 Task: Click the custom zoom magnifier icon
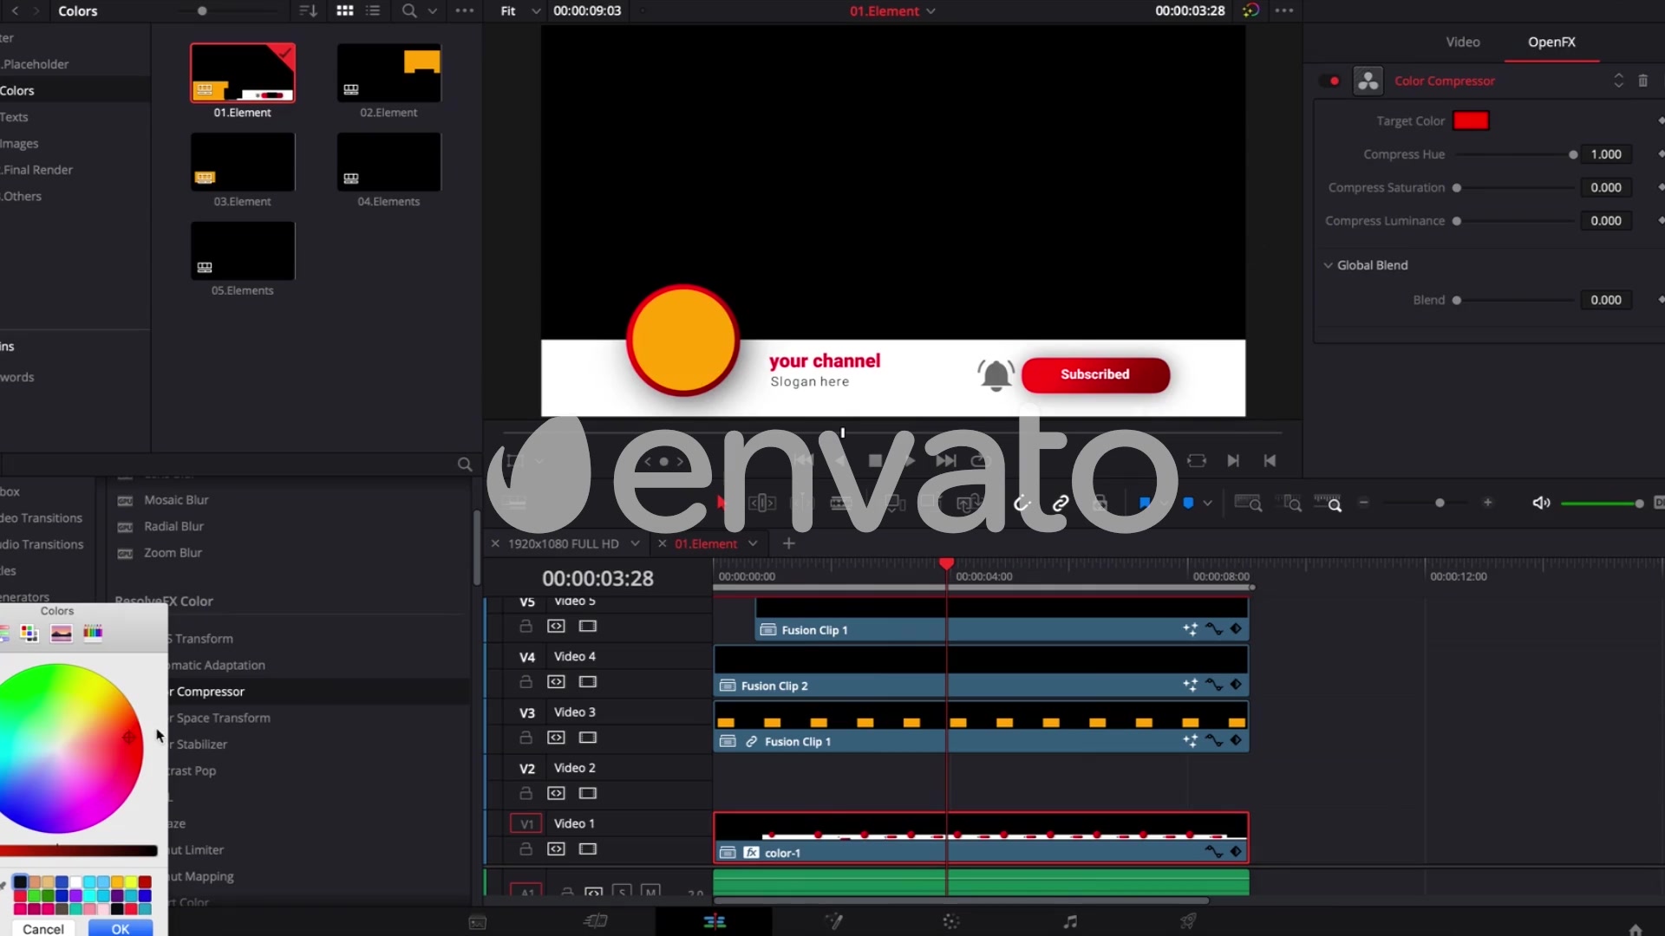(1328, 504)
